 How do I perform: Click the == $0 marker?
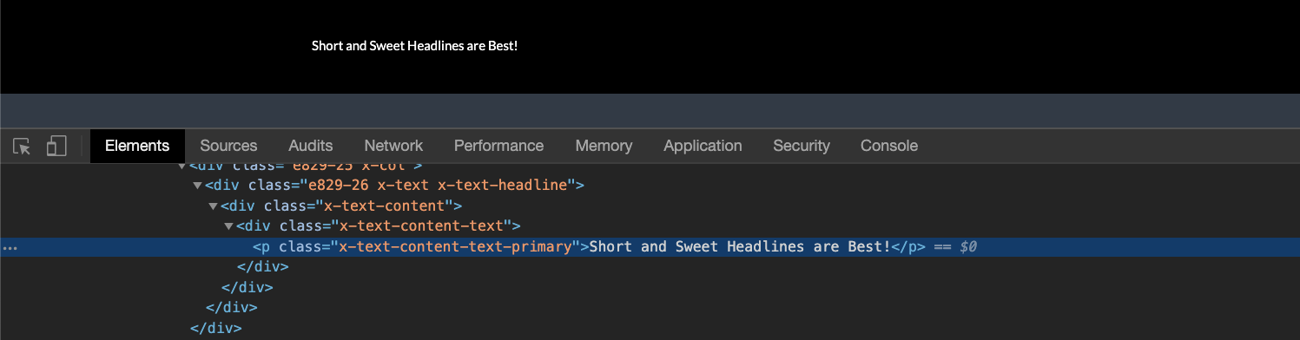point(955,247)
